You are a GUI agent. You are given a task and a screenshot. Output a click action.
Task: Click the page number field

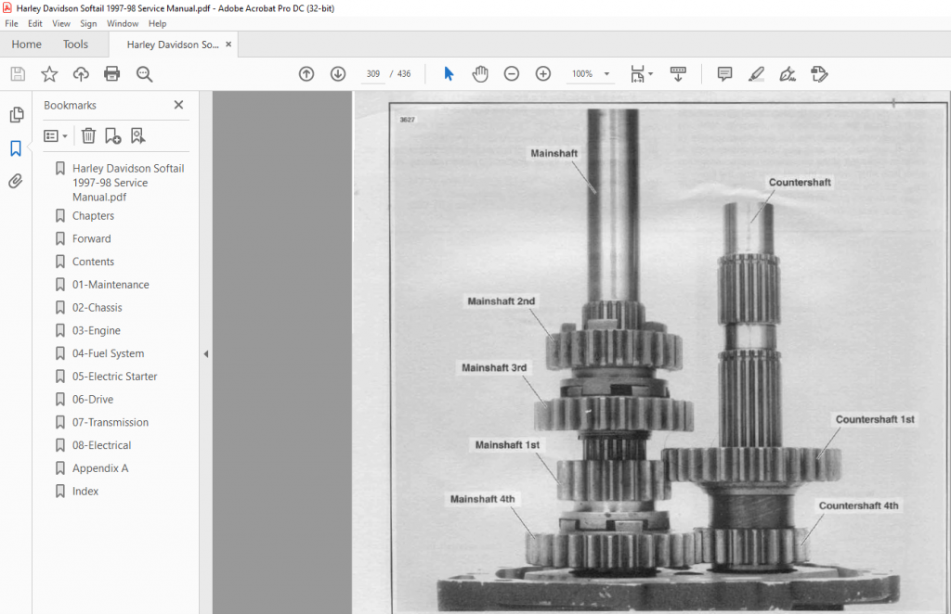point(373,74)
